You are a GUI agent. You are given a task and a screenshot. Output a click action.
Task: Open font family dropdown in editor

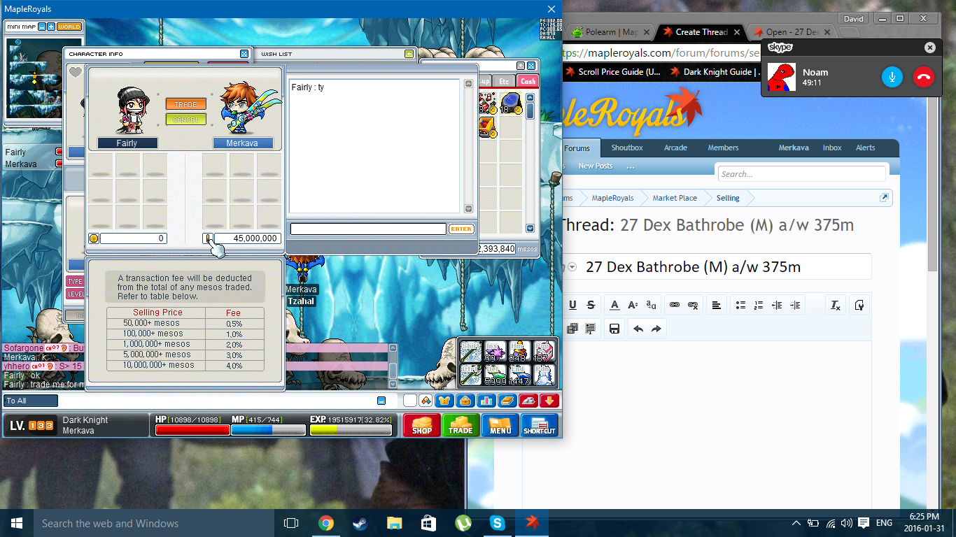point(651,305)
